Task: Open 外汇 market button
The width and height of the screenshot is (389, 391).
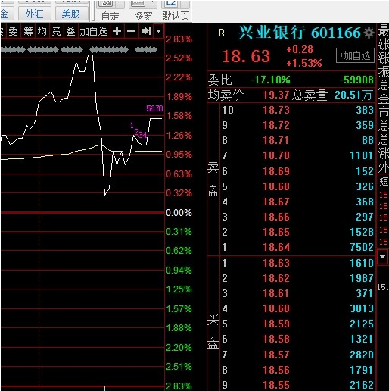Action: click(x=35, y=14)
